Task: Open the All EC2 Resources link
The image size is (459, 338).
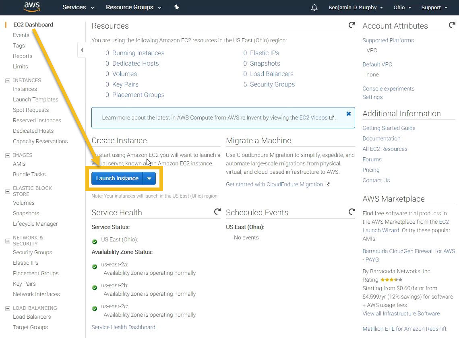Action: (385, 149)
